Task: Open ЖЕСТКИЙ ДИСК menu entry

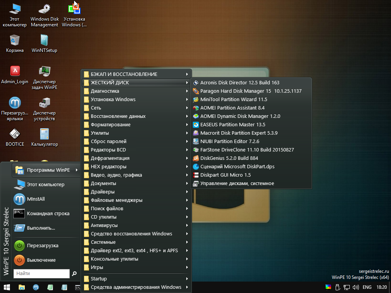Action: (136, 83)
